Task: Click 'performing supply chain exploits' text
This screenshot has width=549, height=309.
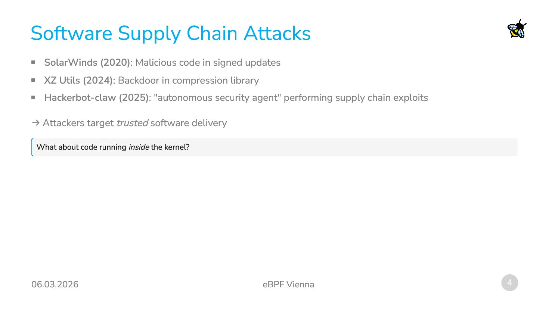Action: pos(356,98)
